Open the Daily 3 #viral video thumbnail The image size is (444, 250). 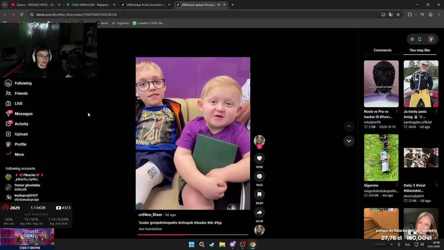click(x=421, y=158)
